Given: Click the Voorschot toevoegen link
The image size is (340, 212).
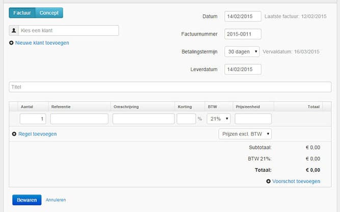Looking at the screenshot, I should tap(297, 181).
